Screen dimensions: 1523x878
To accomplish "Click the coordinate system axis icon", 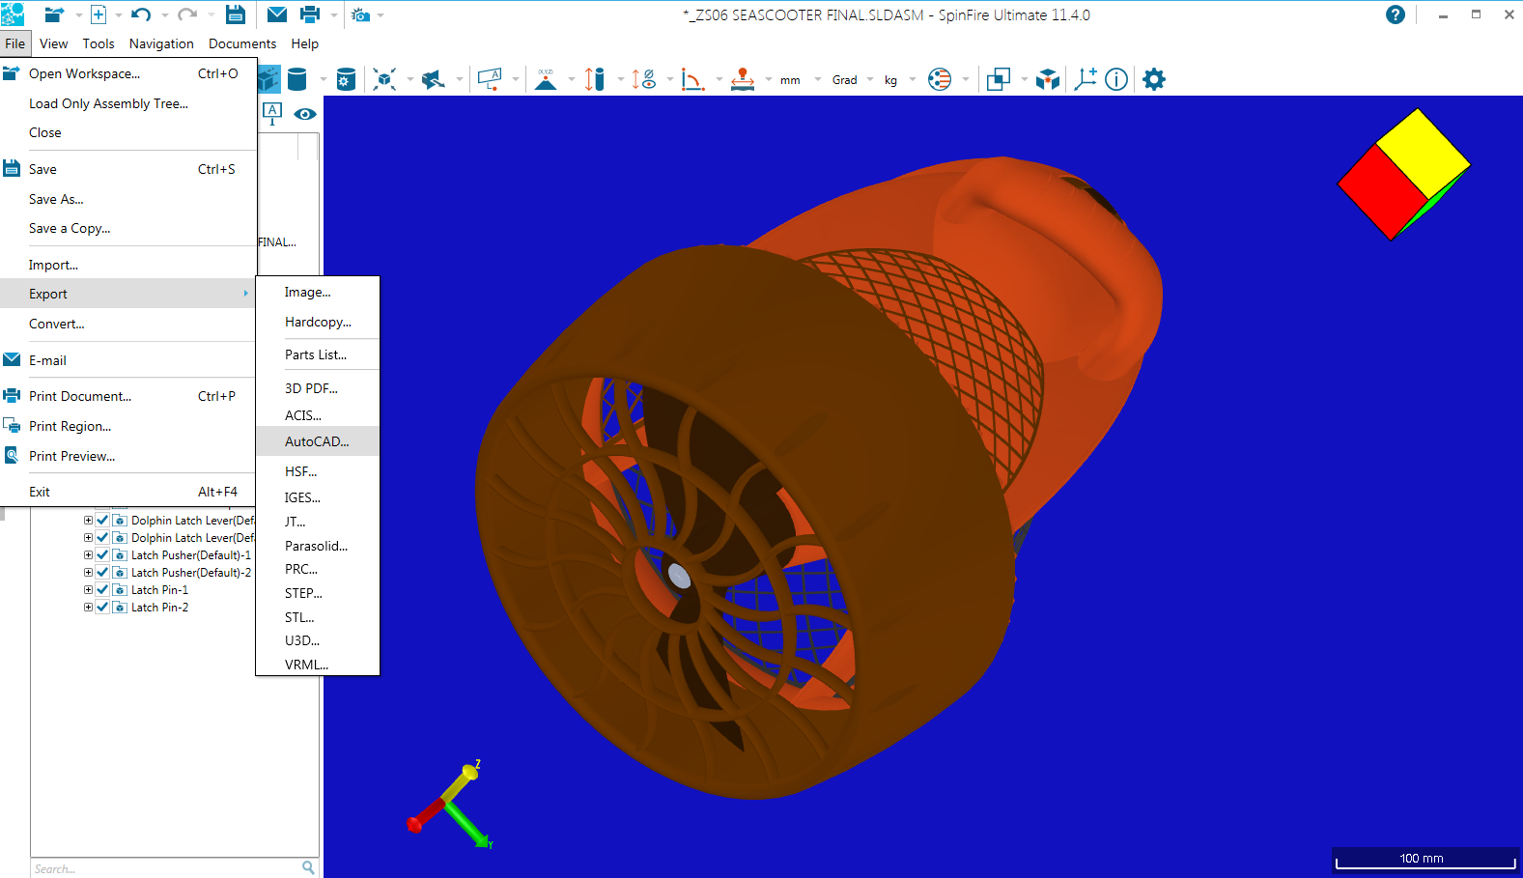I will (1086, 79).
